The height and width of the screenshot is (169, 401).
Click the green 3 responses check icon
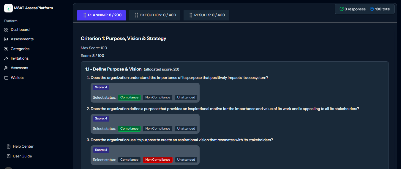342,9
